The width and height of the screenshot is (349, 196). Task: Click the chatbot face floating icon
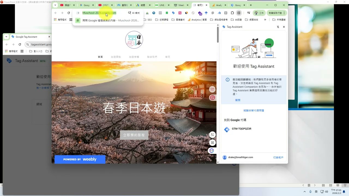212,151
